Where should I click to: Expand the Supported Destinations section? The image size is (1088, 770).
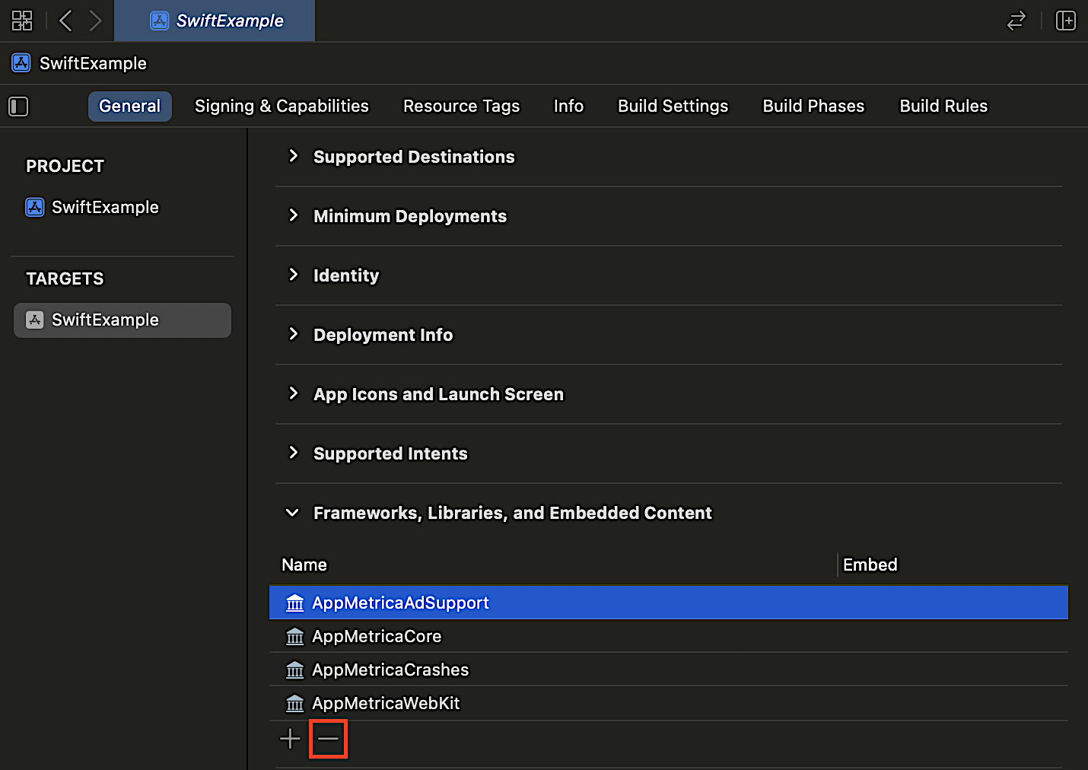(293, 156)
